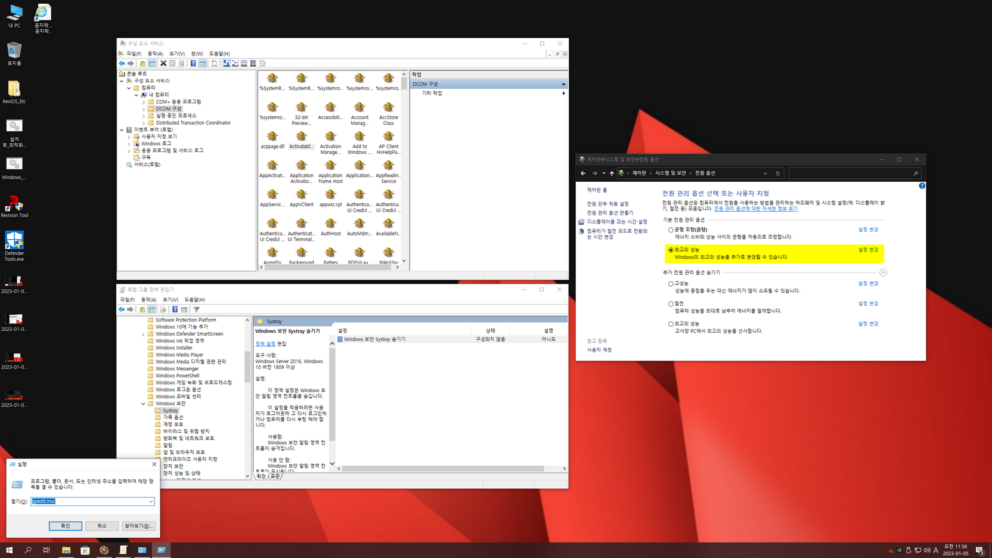This screenshot has width=992, height=558.
Task: Collapse the 추가 전원 관리 옵션 section
Action: [x=883, y=272]
